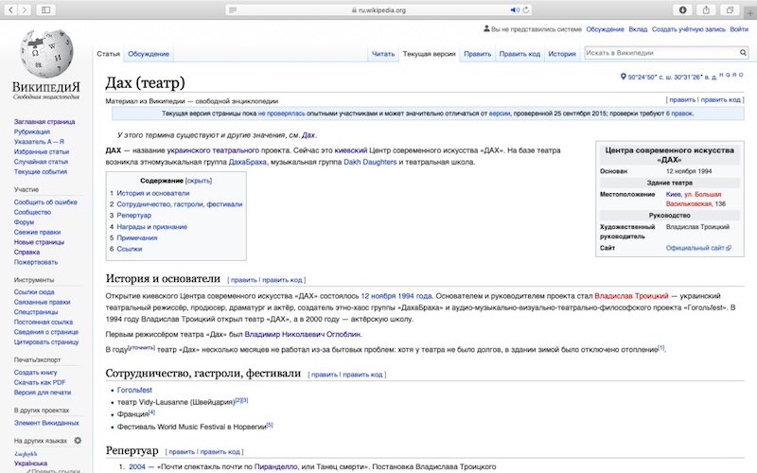Screen dimensions: 757x473
Task: Switch to the Статья tab
Action: pyautogui.click(x=108, y=54)
